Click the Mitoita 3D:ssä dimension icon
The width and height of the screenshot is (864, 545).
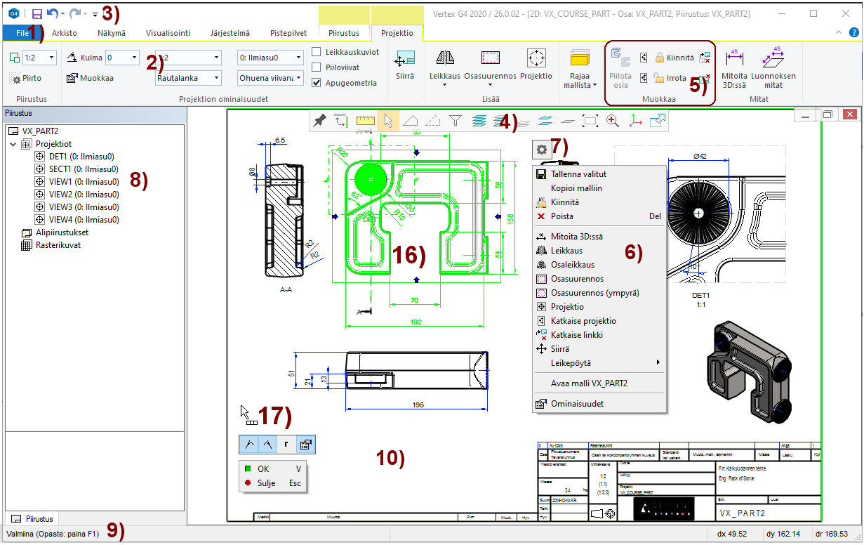tap(734, 60)
